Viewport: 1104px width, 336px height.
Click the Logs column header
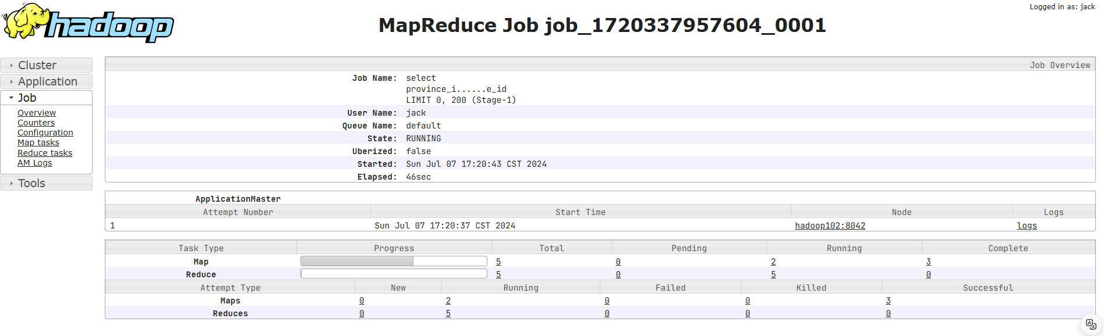1054,212
